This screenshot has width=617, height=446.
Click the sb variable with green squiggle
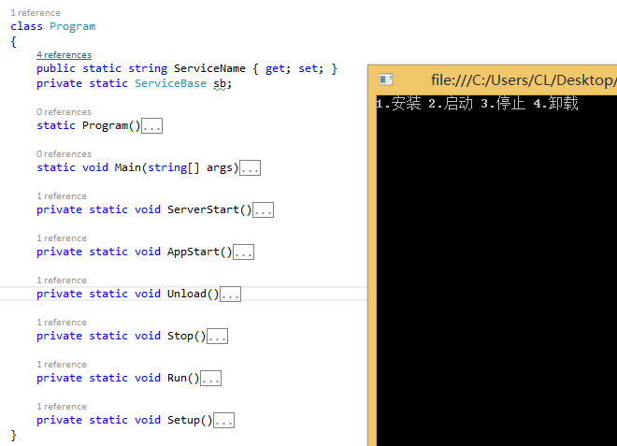[220, 84]
